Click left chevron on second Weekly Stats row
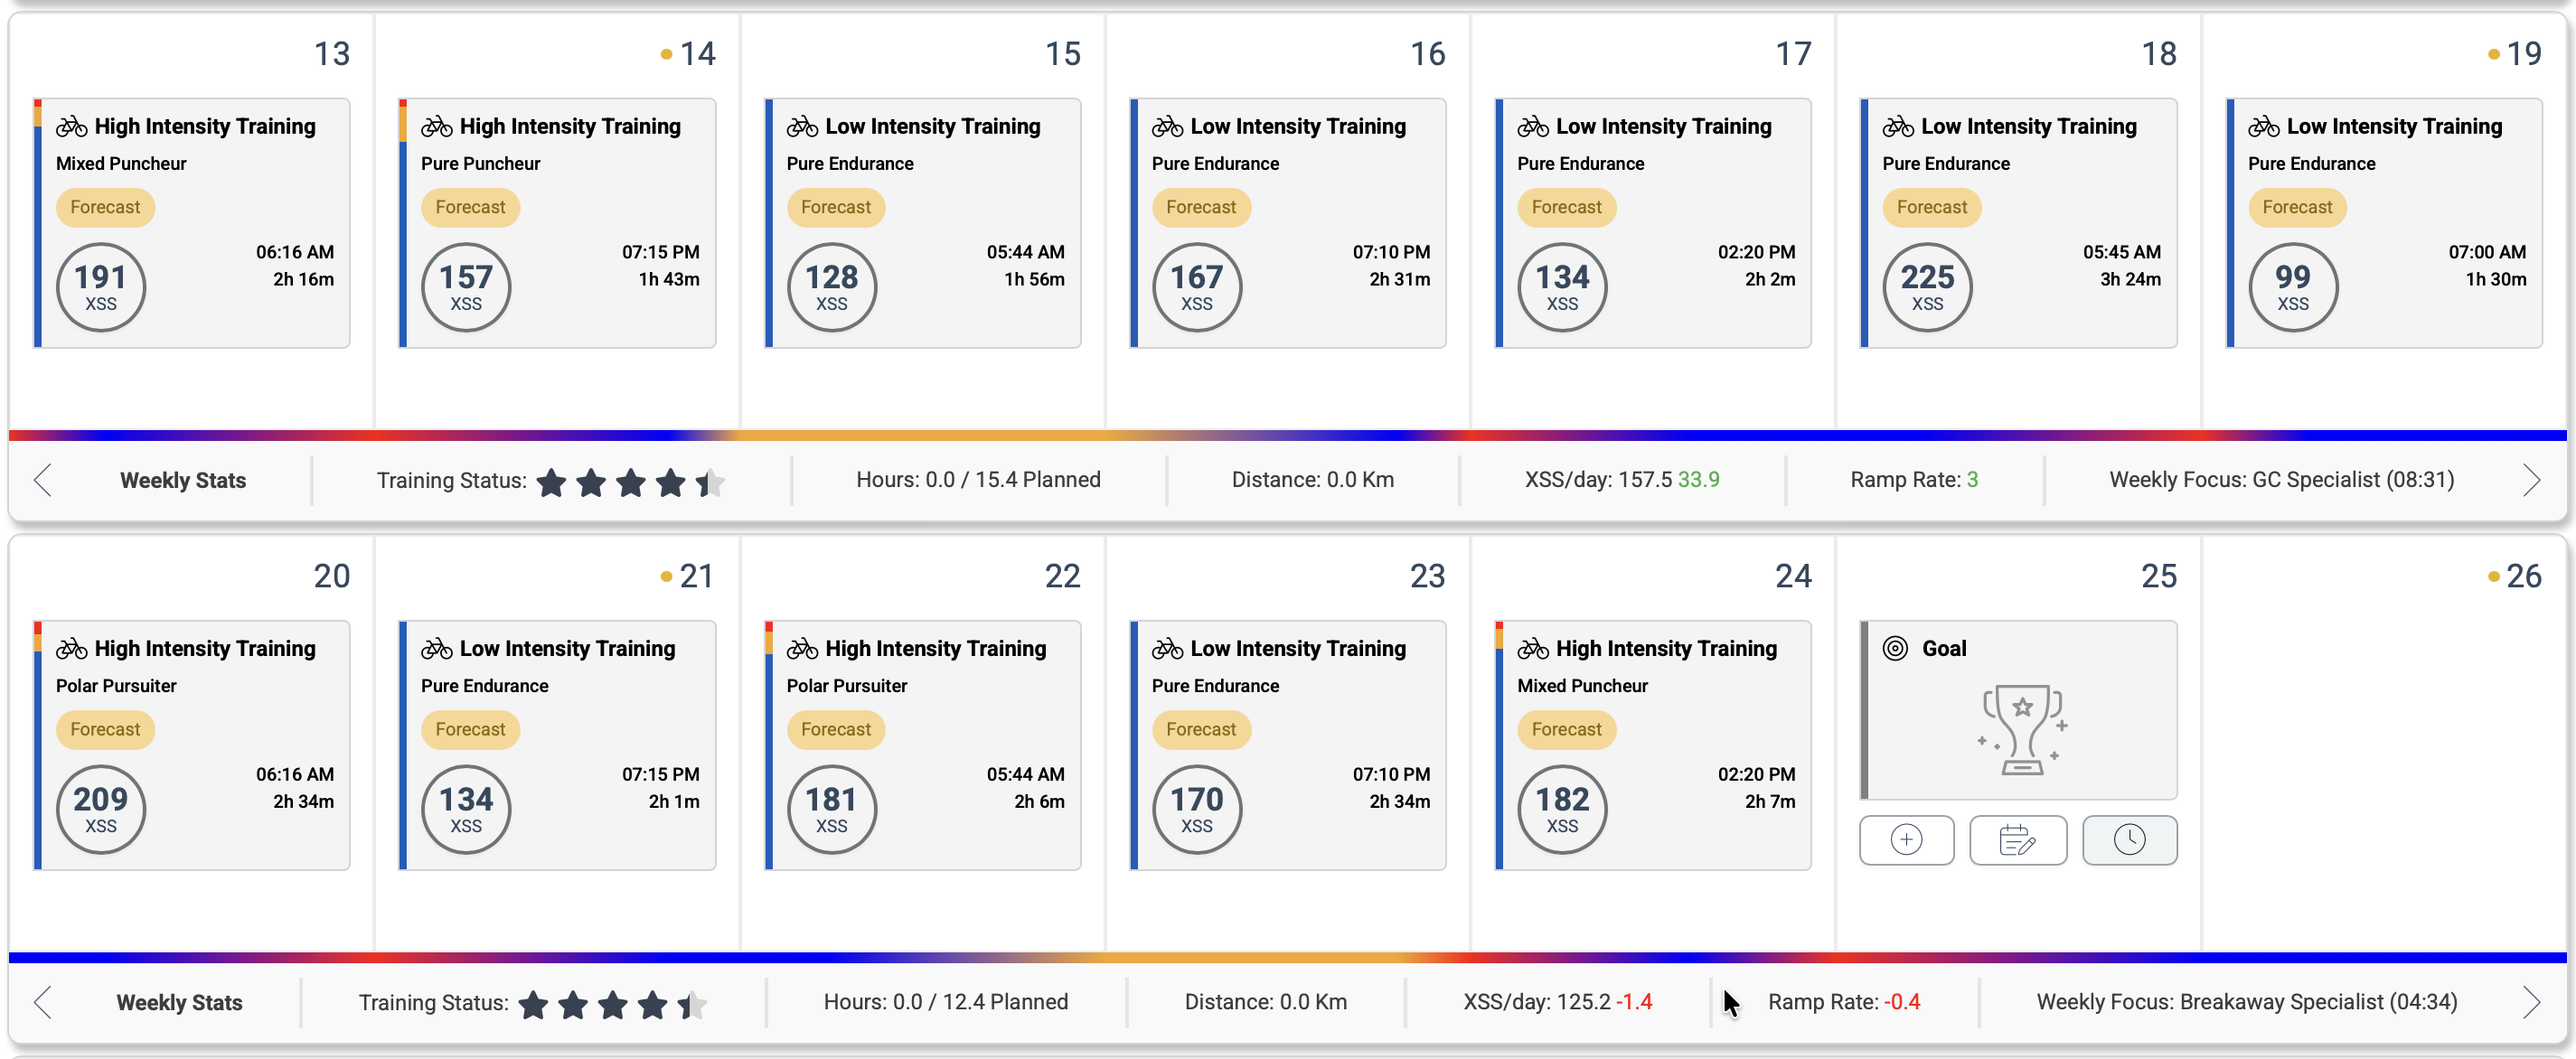 (x=42, y=1002)
